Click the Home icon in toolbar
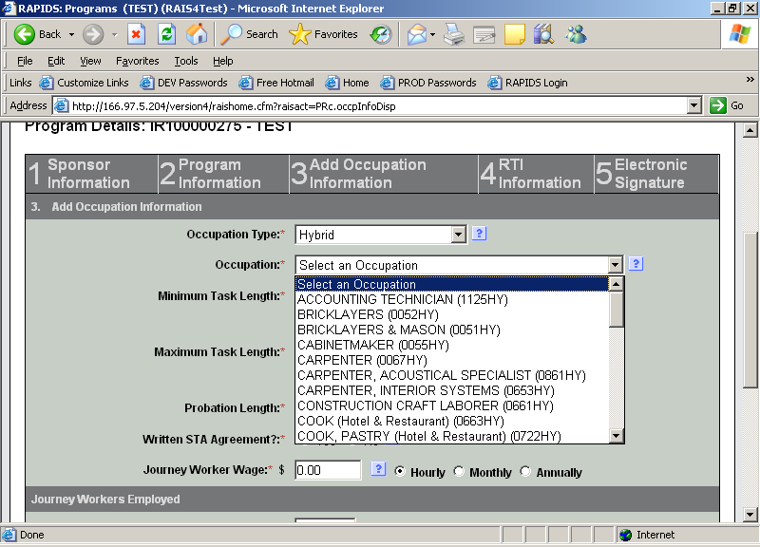The height and width of the screenshot is (547, 760). click(x=197, y=34)
